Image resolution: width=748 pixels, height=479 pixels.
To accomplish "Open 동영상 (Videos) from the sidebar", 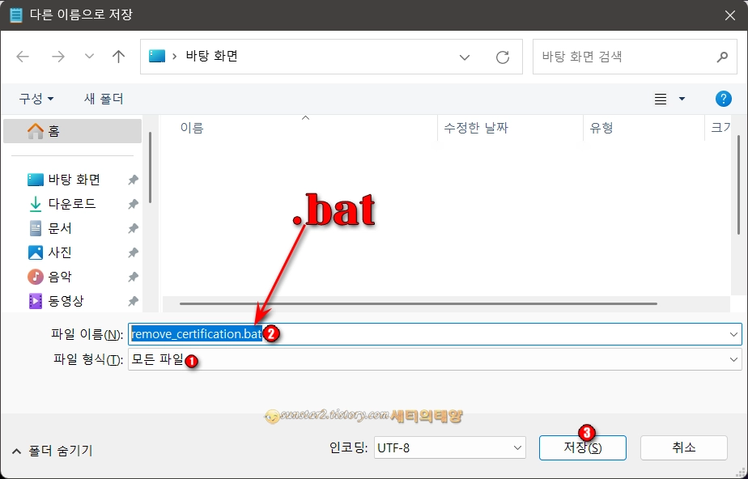I will [58, 301].
